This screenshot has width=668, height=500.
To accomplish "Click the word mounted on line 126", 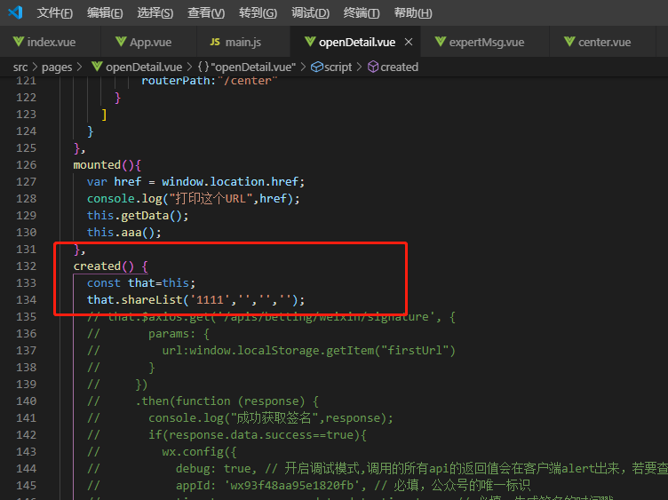I will [97, 165].
